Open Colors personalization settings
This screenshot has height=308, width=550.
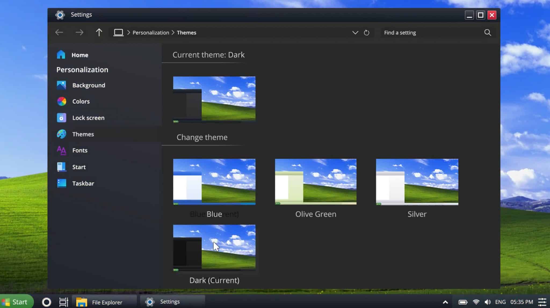81,101
